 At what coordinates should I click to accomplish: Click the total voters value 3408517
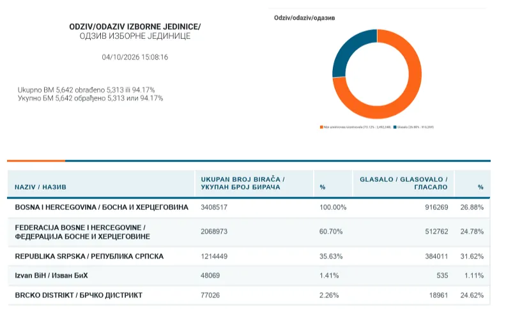click(214, 207)
